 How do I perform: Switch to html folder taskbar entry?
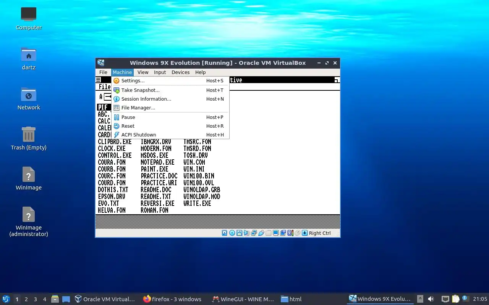[291, 299]
